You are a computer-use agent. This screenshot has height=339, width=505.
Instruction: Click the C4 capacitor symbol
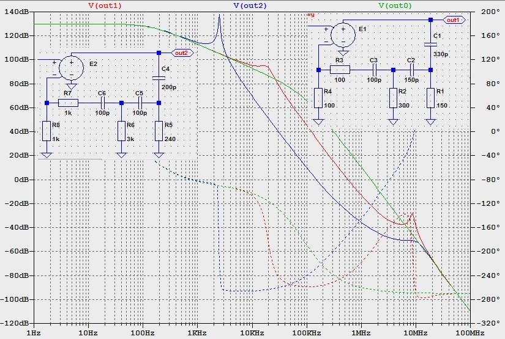coord(159,78)
